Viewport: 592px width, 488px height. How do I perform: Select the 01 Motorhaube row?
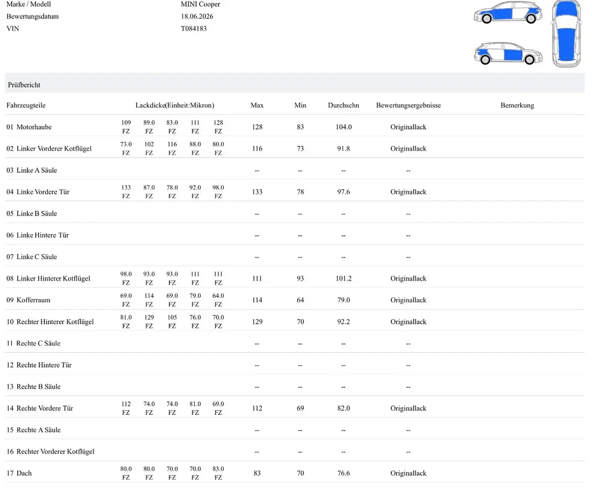click(x=295, y=127)
